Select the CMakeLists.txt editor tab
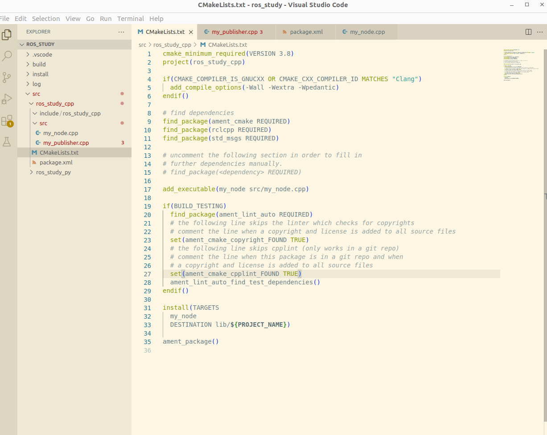The image size is (547, 435). click(165, 32)
